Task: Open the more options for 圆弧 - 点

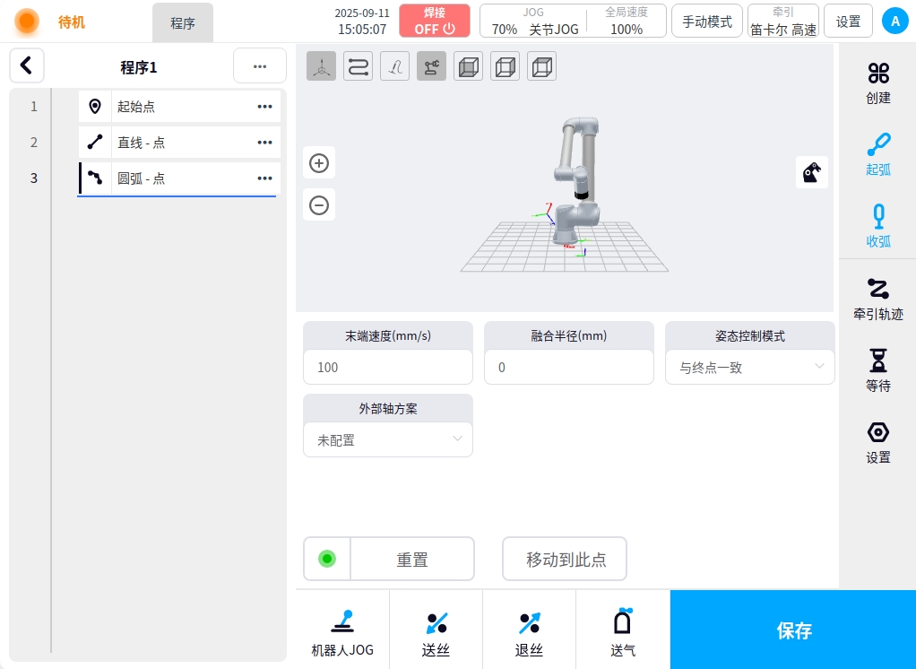Action: click(x=264, y=178)
